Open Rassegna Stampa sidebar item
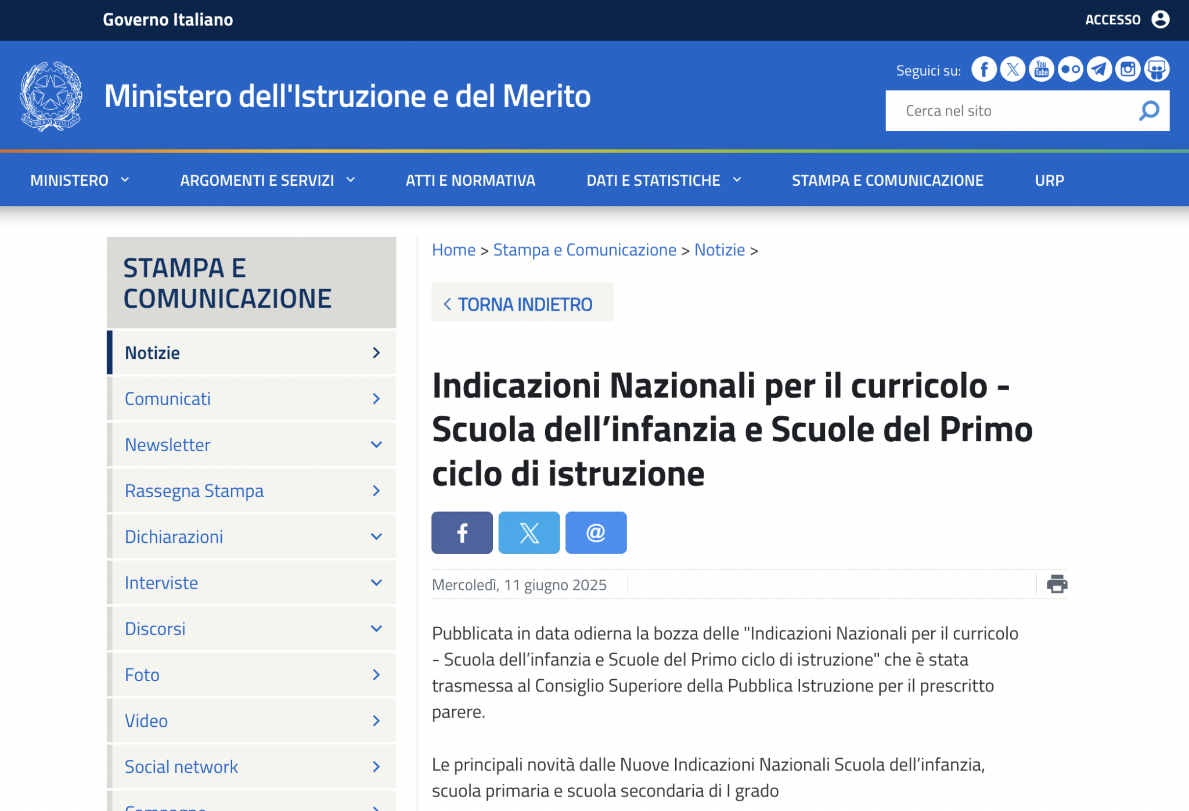The image size is (1189, 811). pos(252,491)
